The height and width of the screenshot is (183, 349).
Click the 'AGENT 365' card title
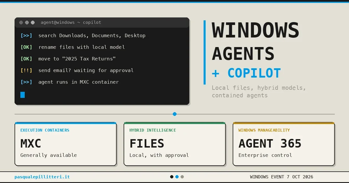pos(270,143)
